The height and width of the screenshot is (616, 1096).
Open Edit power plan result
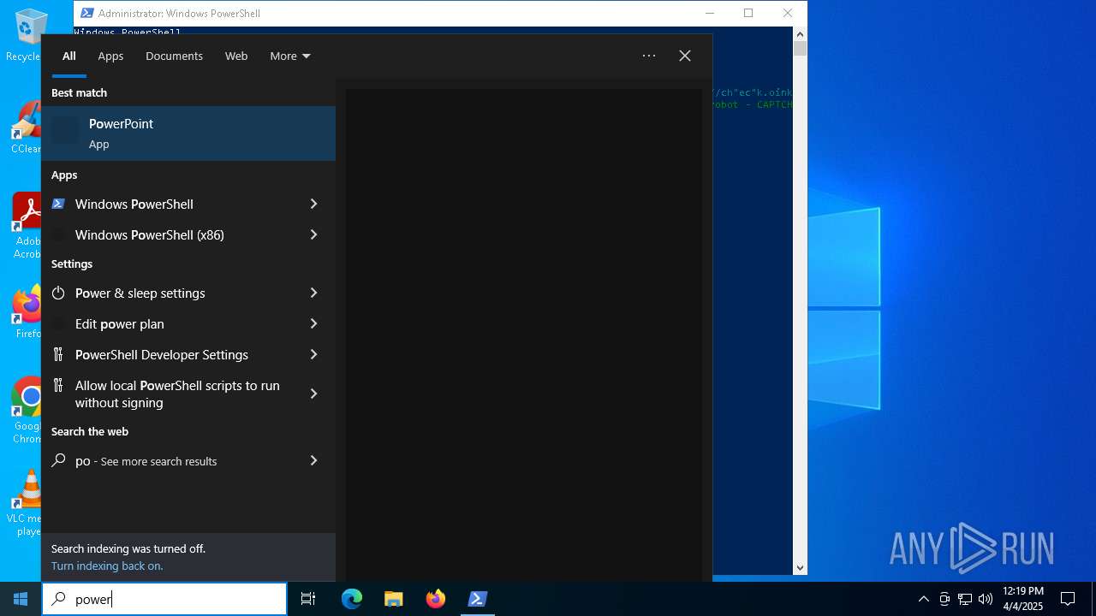(167, 323)
